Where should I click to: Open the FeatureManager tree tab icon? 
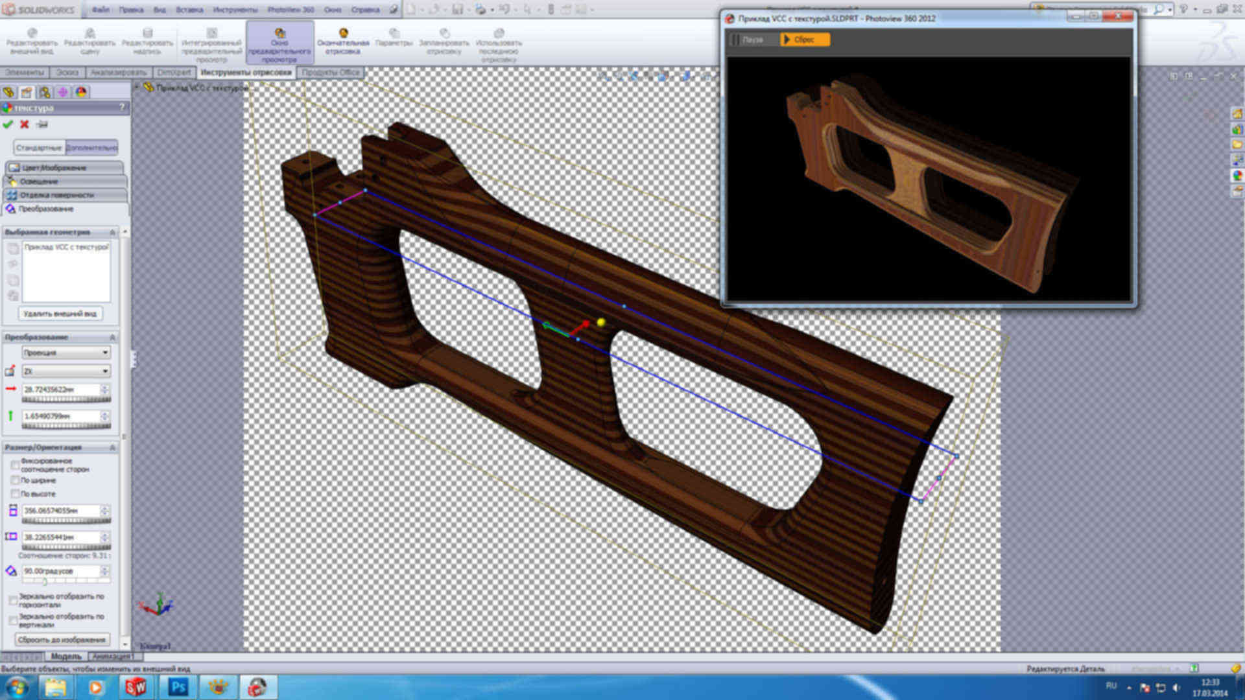(9, 92)
